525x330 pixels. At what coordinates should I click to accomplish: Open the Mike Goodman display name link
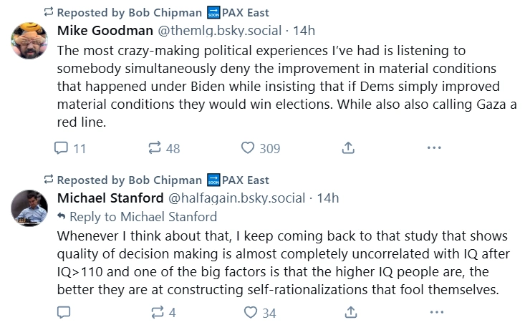pos(105,31)
